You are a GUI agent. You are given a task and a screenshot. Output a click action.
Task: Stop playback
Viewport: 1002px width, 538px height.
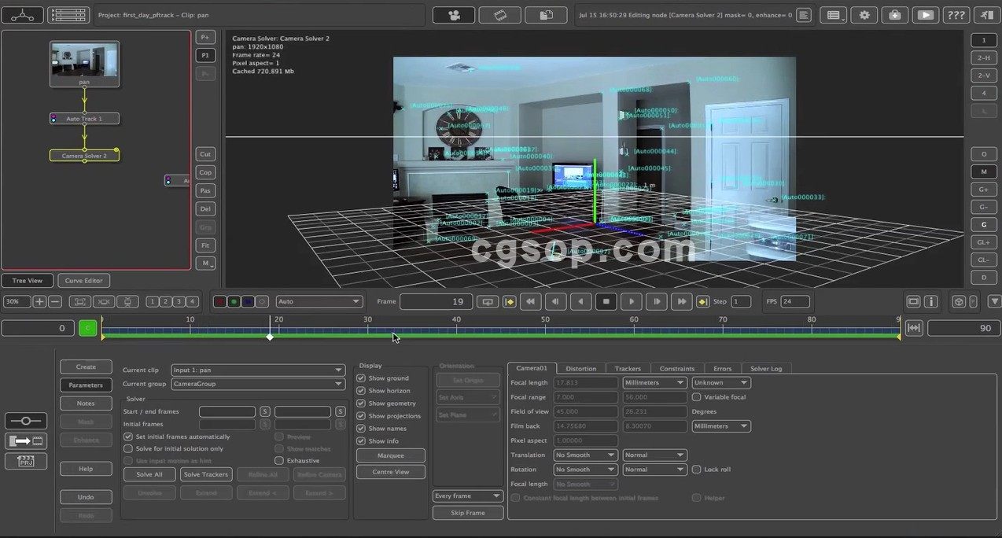pyautogui.click(x=606, y=301)
